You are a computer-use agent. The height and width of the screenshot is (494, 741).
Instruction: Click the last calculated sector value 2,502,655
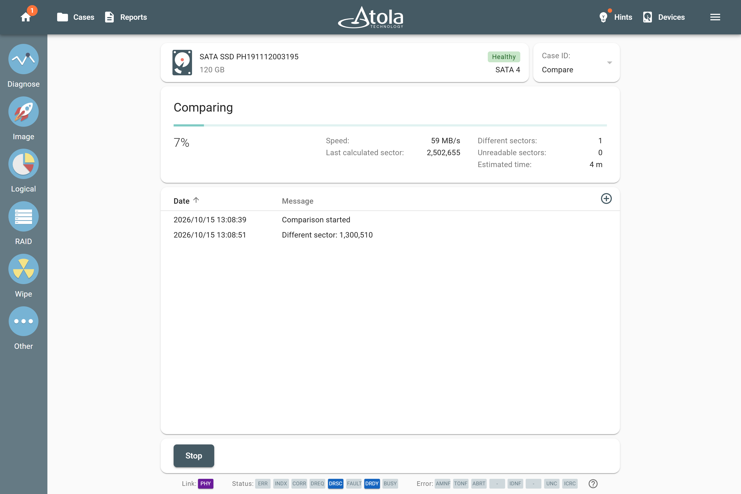(x=443, y=152)
